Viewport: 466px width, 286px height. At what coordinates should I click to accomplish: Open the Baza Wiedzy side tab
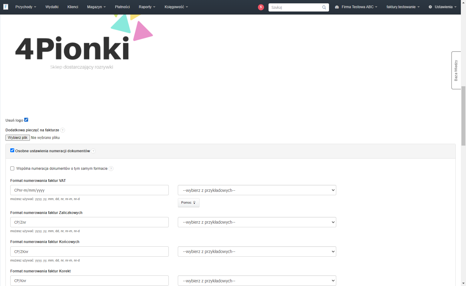coord(456,70)
